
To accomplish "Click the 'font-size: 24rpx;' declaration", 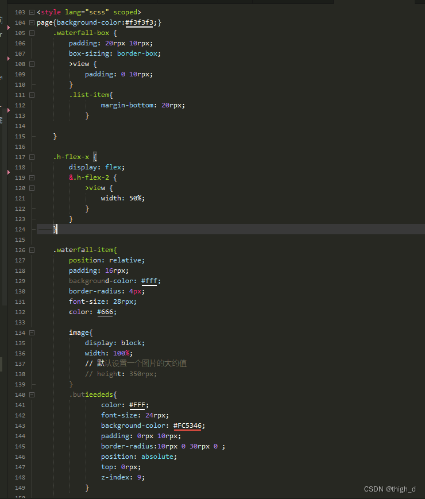I will click(x=135, y=415).
